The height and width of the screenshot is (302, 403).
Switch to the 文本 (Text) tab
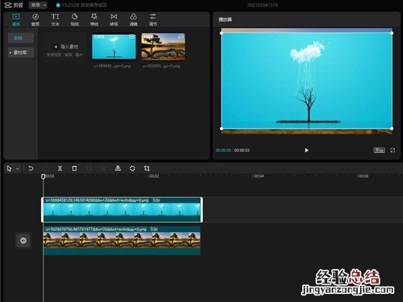coord(55,19)
